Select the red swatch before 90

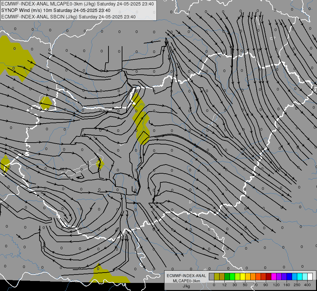click(264, 277)
